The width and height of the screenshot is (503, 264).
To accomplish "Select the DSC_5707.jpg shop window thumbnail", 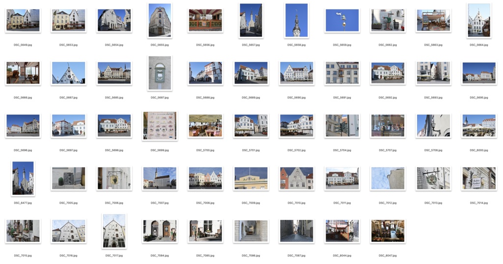I will (x=388, y=126).
